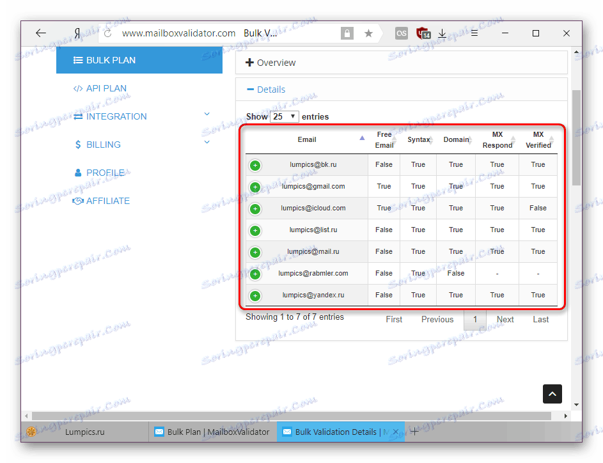
Task: Go to the First pagination page
Action: [x=394, y=320]
